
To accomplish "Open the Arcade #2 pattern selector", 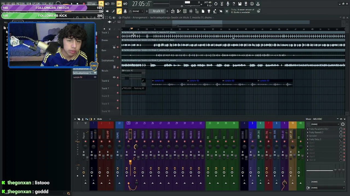I will (158, 11).
